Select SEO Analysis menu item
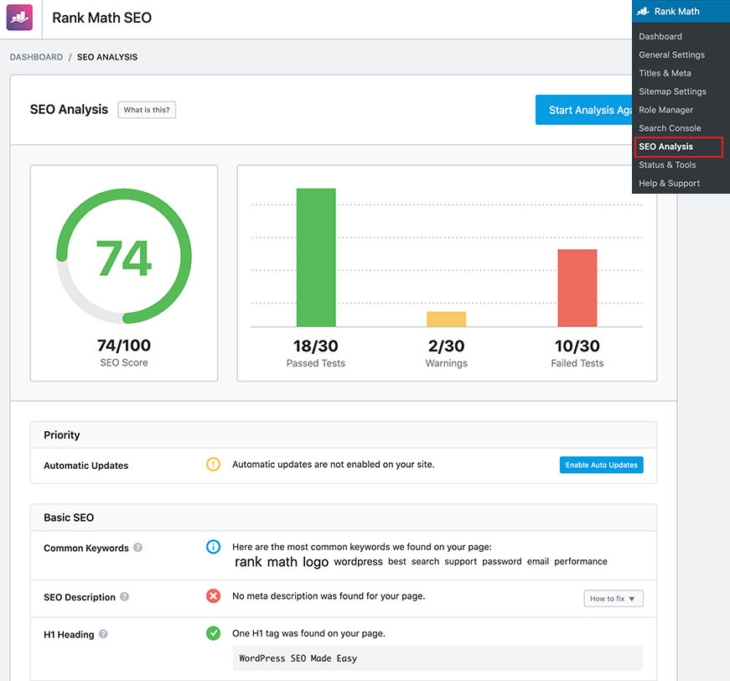This screenshot has height=681, width=730. click(678, 147)
